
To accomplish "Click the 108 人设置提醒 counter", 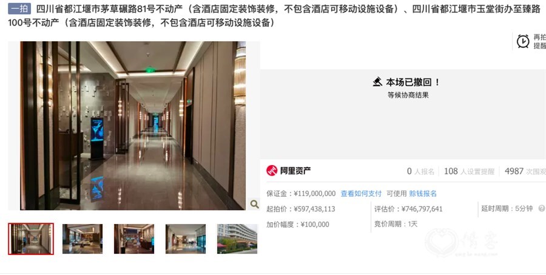I will tap(469, 171).
